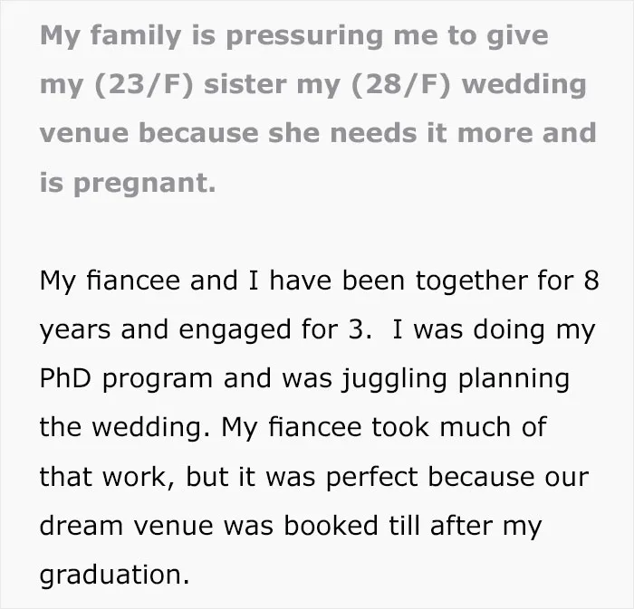The height and width of the screenshot is (609, 634).
Task: Select the "(28/F)" age tag in the title
Action: pyautogui.click(x=400, y=85)
